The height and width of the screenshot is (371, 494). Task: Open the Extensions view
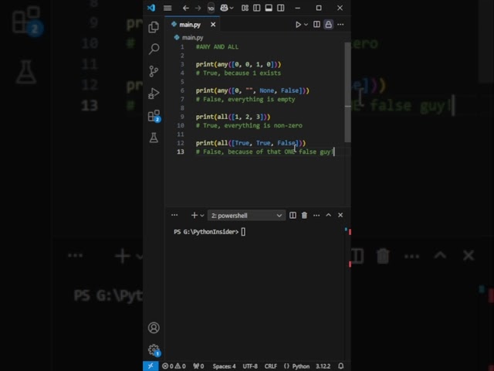(x=154, y=116)
